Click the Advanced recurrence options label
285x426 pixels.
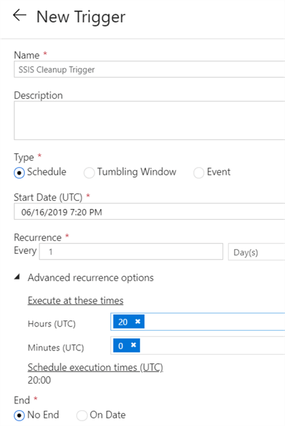(90, 278)
